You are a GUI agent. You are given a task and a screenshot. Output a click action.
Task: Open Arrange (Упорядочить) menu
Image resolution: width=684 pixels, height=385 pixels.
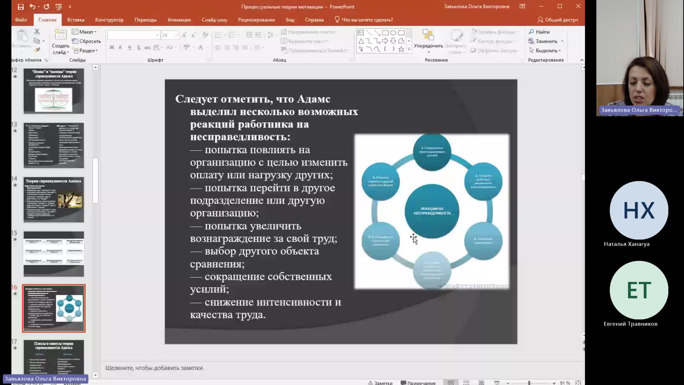click(x=428, y=41)
